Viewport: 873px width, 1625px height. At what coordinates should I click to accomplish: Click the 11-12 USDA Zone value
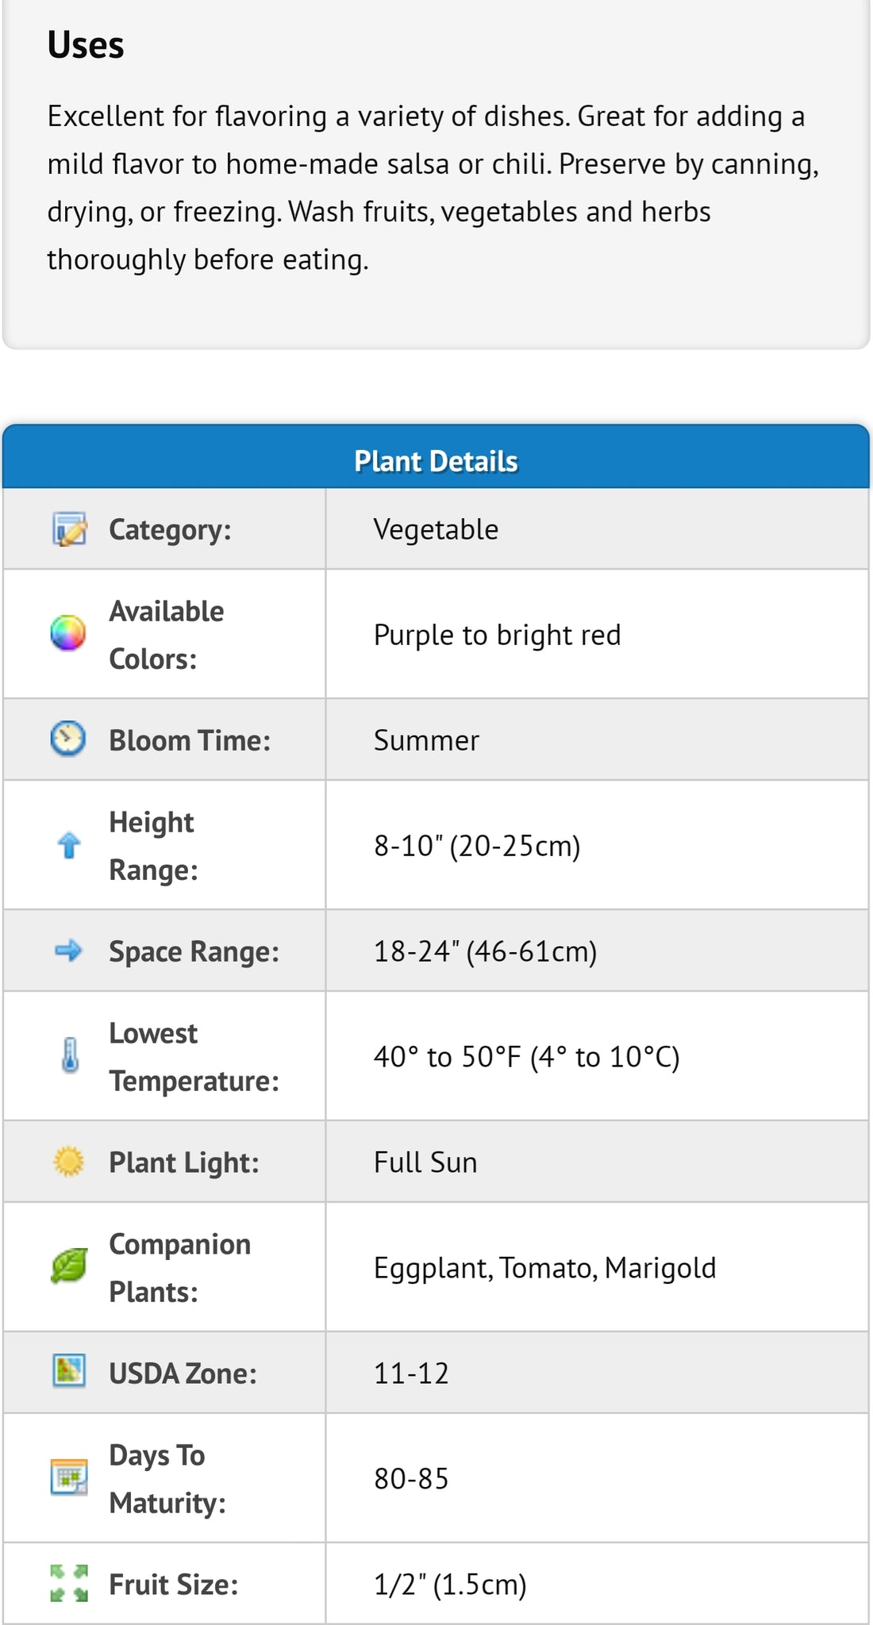point(411,1373)
